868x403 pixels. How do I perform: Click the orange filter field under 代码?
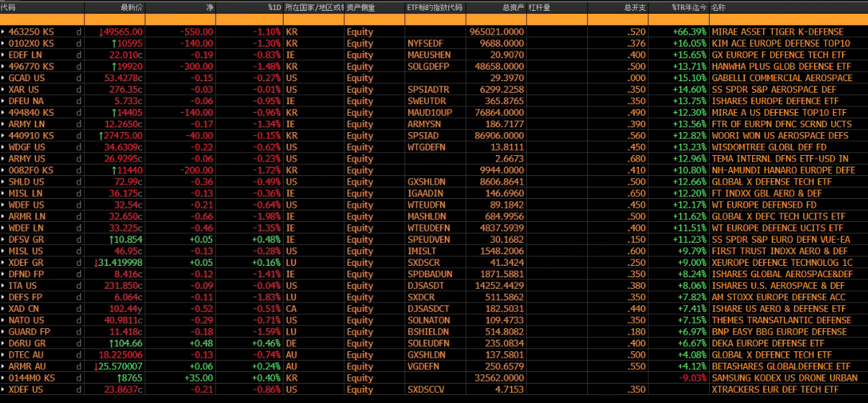42,19
